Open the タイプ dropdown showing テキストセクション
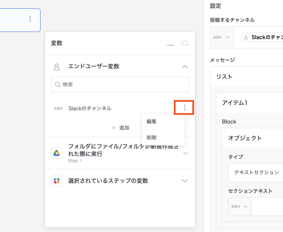The image size is (283, 232). pyautogui.click(x=256, y=173)
